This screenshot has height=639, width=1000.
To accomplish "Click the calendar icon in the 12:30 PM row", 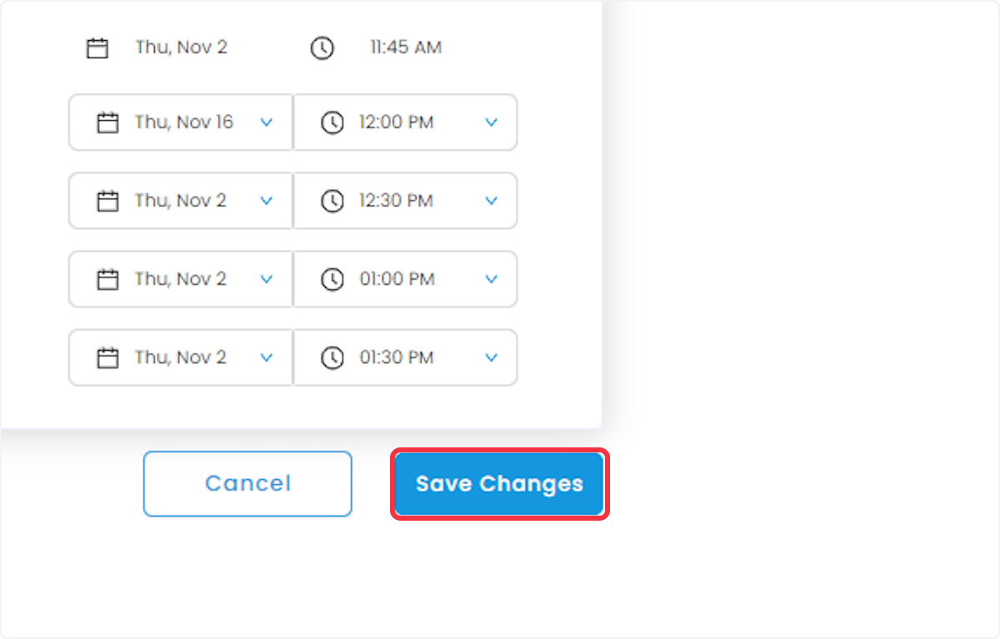I will pos(108,201).
